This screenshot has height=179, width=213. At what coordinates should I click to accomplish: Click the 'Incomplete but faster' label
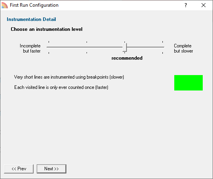(x=30, y=48)
